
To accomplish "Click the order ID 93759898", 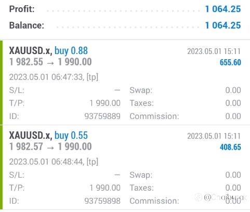I will click(x=102, y=201).
